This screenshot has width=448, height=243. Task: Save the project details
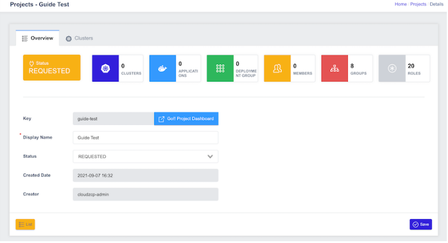pos(421,225)
